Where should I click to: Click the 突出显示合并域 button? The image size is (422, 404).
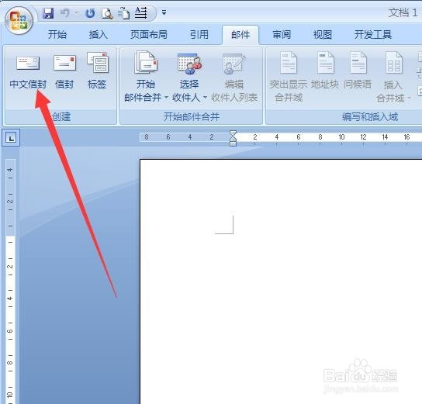289,78
